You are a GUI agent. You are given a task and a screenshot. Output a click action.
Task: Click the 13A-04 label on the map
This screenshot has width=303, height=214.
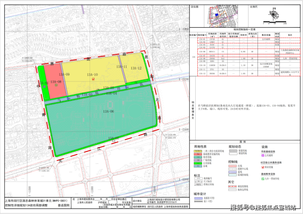point(111,93)
